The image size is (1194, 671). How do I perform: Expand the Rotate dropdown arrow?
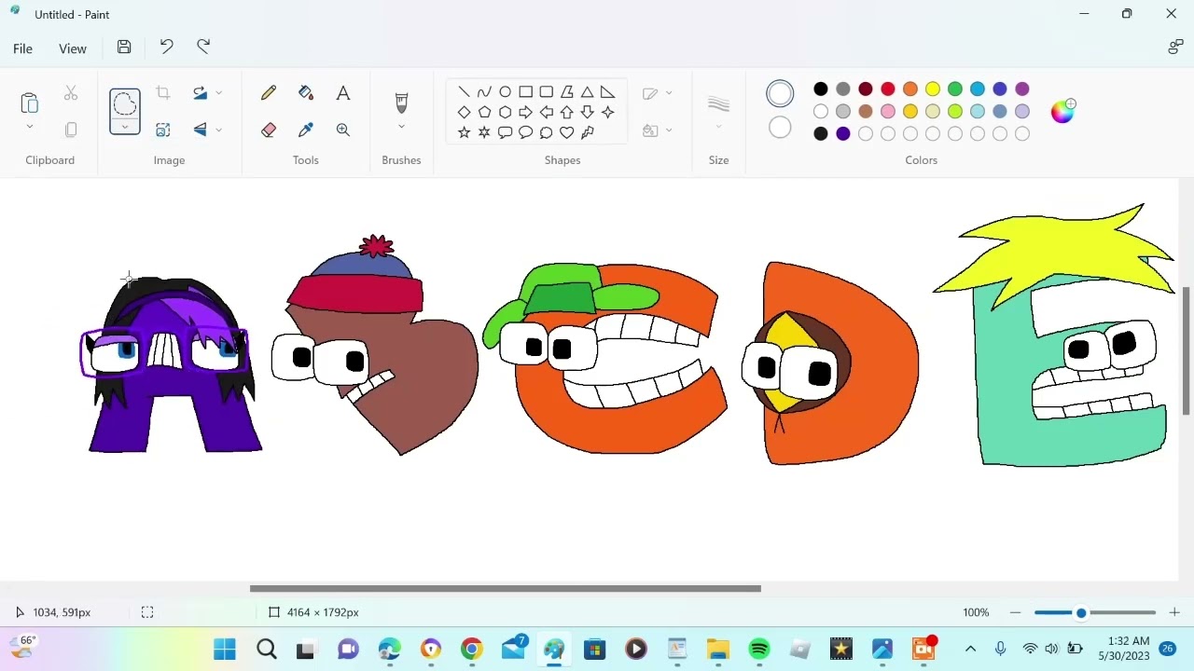[219, 93]
